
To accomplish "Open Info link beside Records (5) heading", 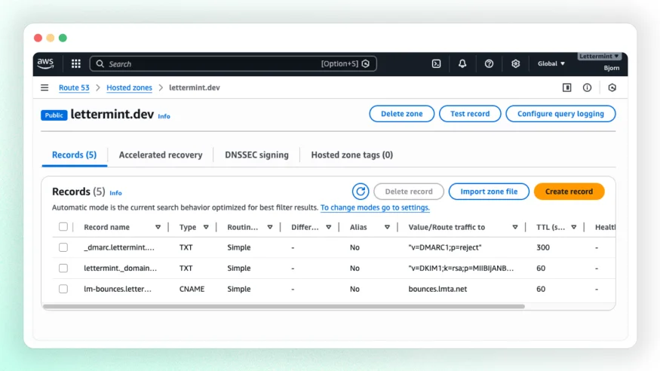I will point(115,192).
